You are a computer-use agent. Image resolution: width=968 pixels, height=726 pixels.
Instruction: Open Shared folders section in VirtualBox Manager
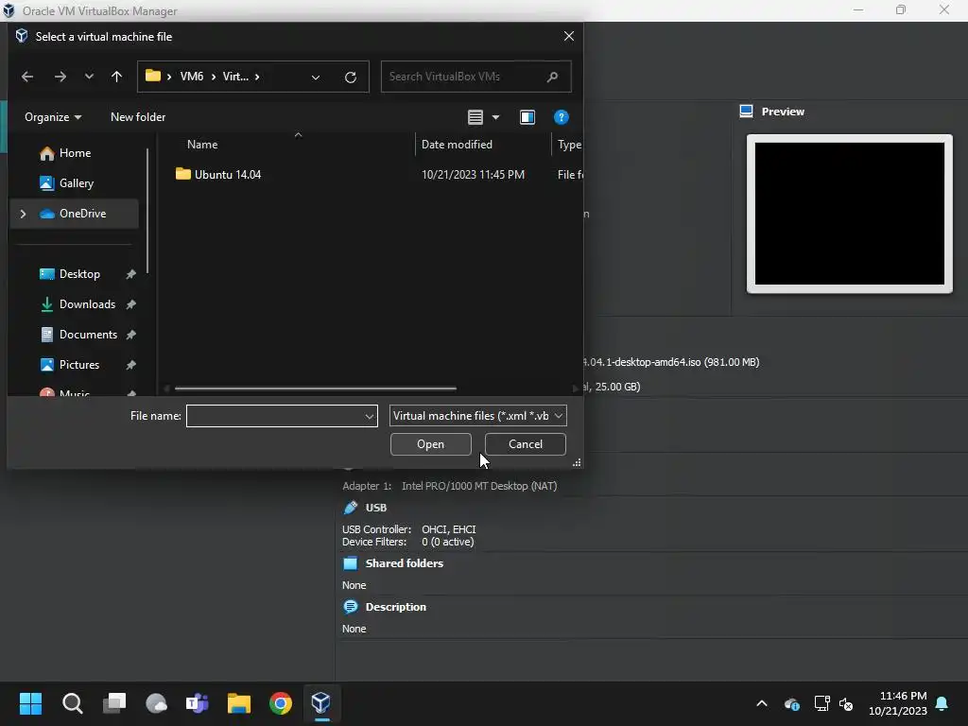tap(404, 563)
